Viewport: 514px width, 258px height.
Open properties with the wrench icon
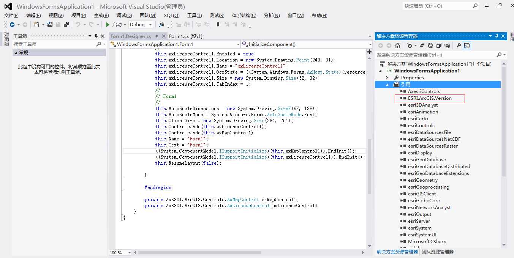459,46
